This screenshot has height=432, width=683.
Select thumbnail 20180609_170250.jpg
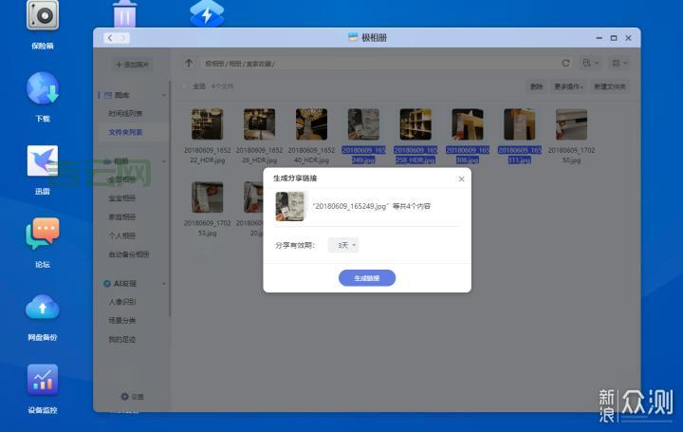(571, 124)
